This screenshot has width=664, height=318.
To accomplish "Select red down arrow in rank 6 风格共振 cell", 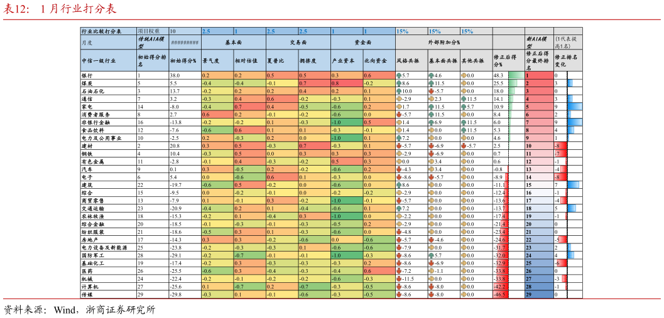I will click(399, 114).
